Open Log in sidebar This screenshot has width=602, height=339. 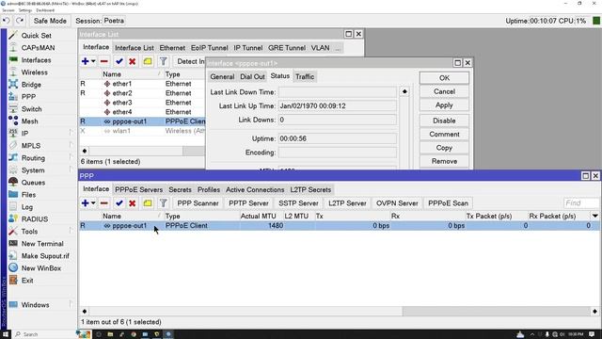point(27,207)
